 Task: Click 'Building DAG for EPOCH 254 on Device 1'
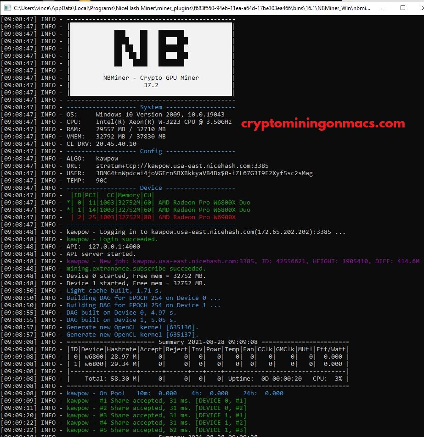pos(143,305)
